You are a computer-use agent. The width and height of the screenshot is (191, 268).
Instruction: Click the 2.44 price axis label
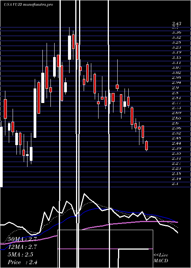click(176, 143)
